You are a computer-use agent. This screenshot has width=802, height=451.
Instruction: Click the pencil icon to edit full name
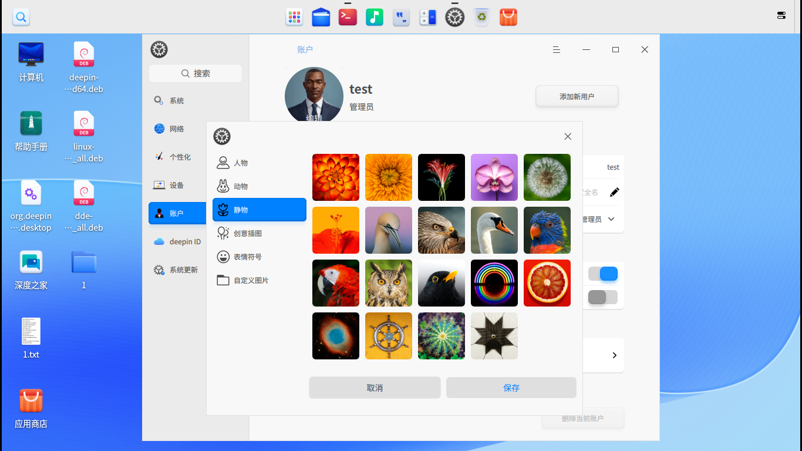coord(615,192)
